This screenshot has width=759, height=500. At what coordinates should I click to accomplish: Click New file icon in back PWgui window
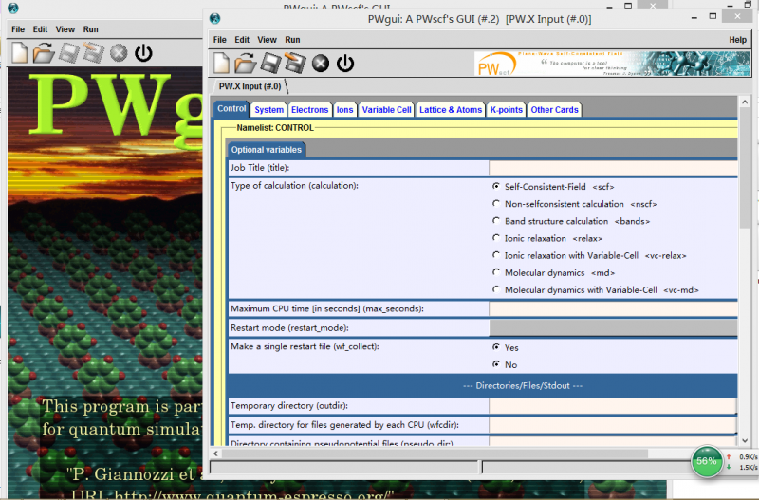(x=19, y=52)
